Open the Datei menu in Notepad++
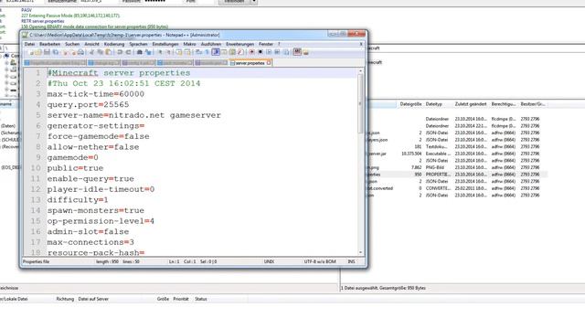Image resolution: width=585 pixels, height=329 pixels. (29, 44)
